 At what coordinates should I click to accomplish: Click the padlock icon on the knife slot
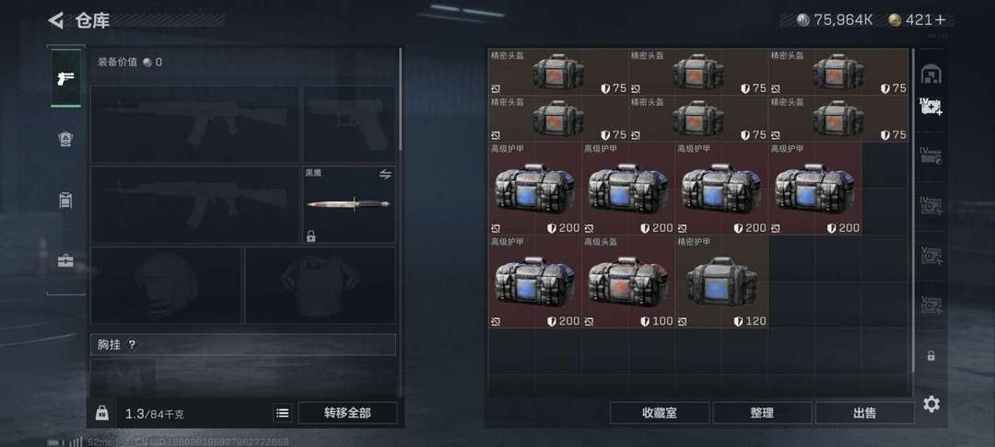[x=311, y=236]
